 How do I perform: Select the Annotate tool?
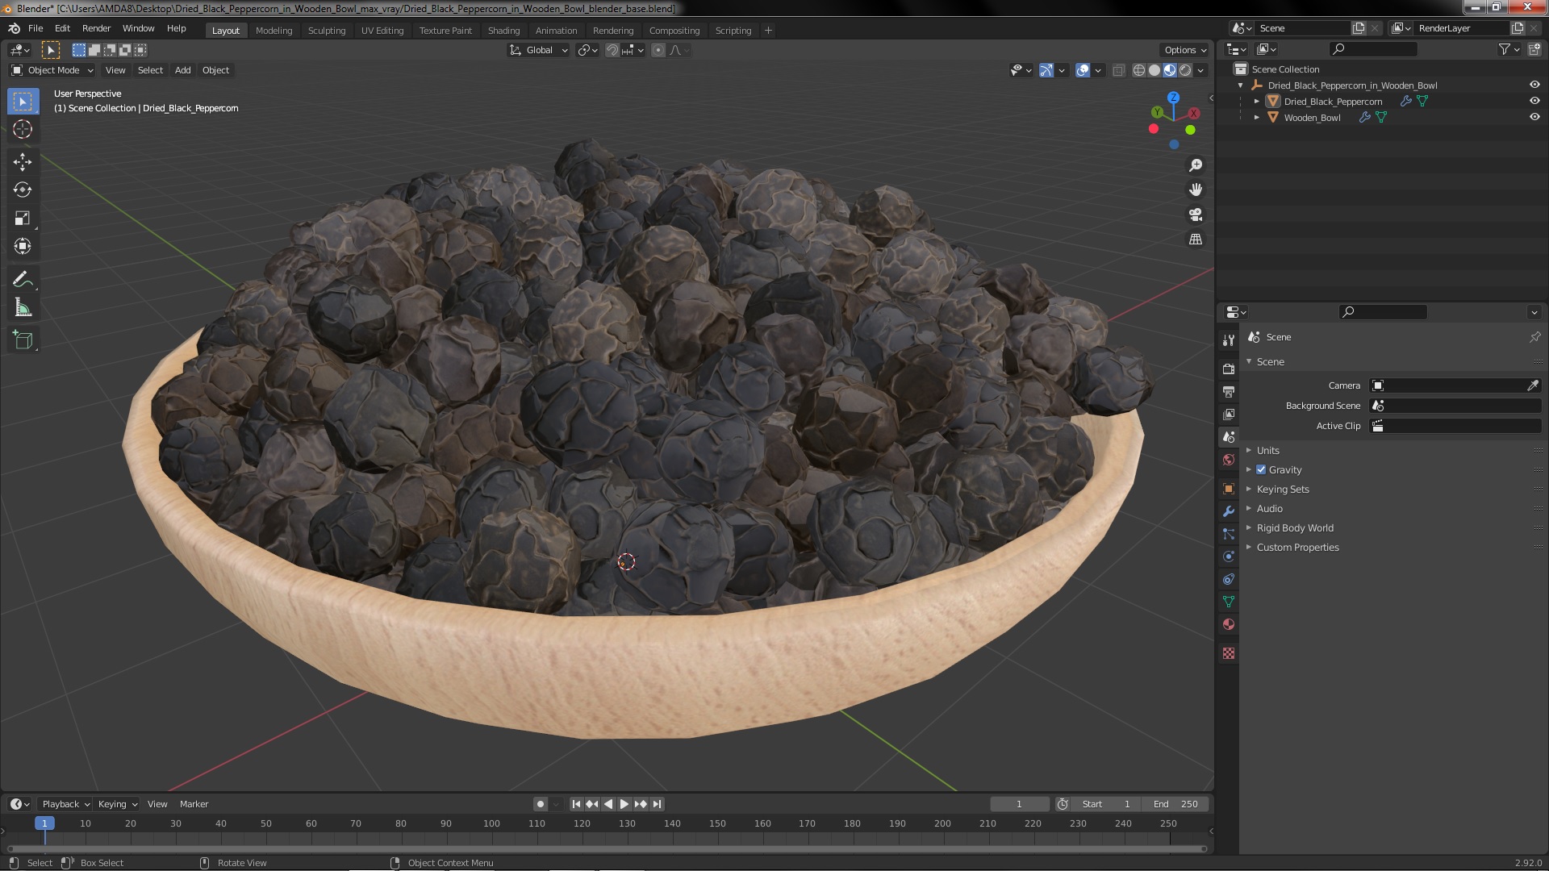click(x=23, y=280)
